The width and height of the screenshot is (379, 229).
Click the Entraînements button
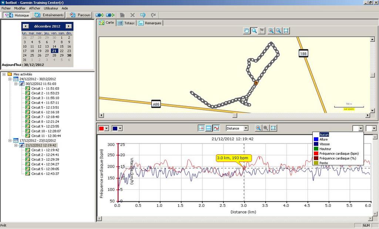pos(48,15)
